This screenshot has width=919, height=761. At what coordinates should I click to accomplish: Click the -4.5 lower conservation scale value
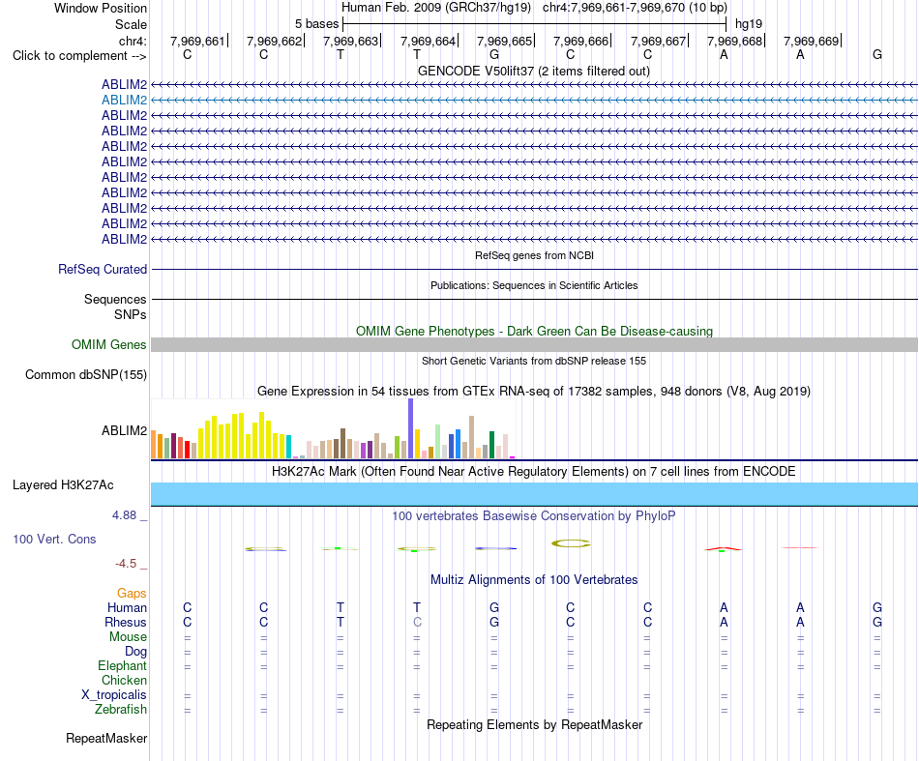point(126,564)
